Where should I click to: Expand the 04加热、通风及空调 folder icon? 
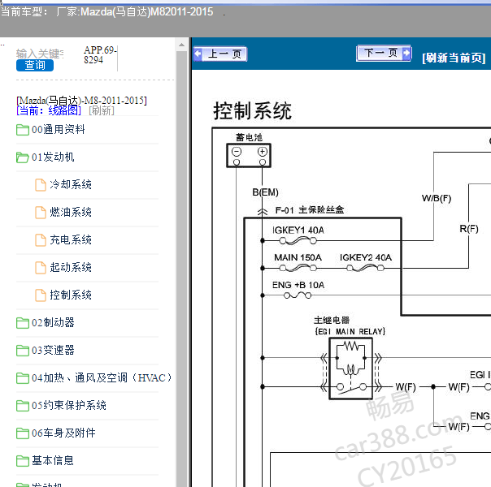(23, 377)
